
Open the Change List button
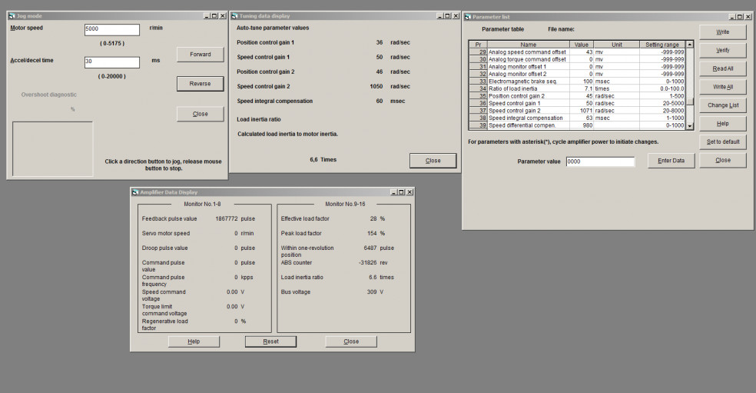point(723,105)
